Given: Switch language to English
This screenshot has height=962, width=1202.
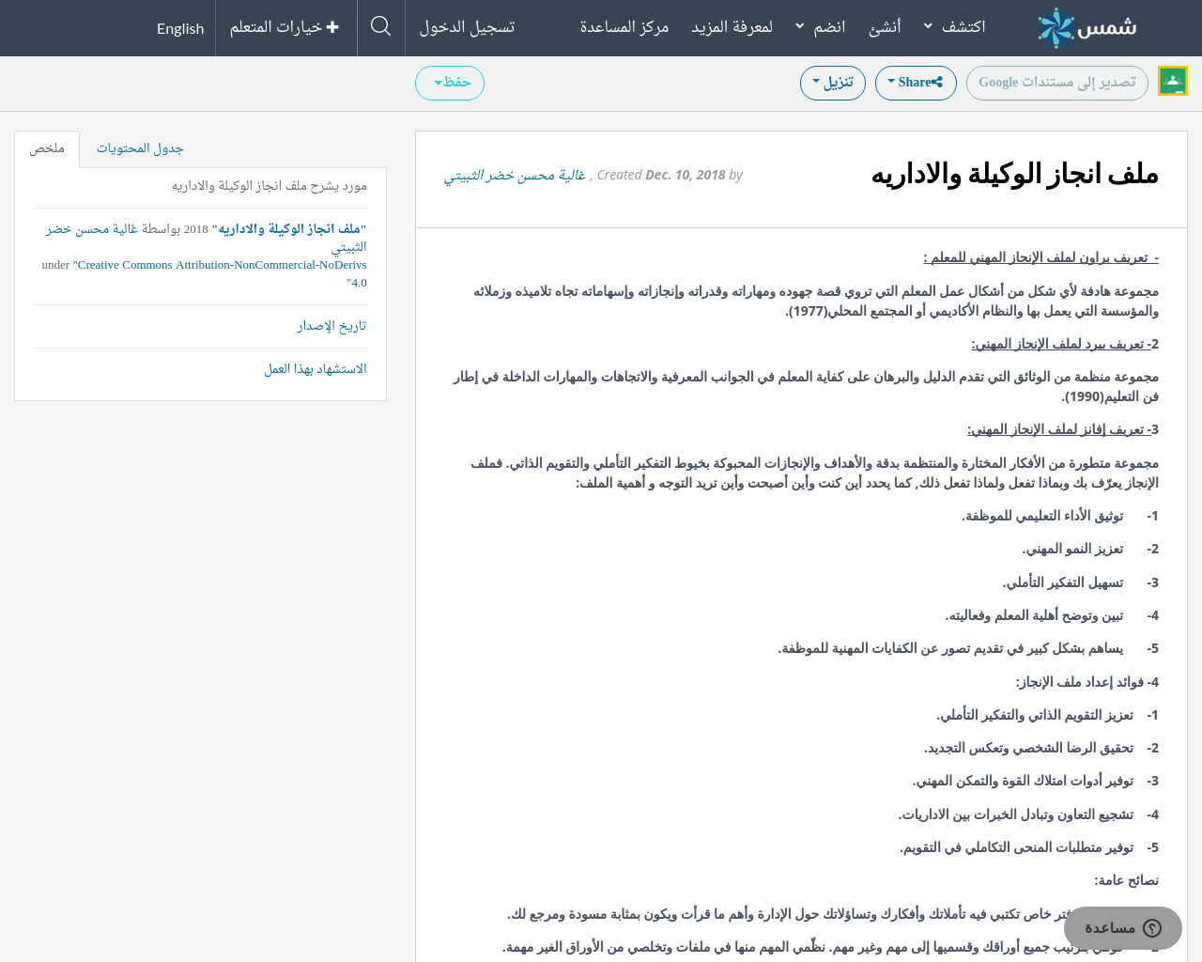Looking at the screenshot, I should point(180,28).
